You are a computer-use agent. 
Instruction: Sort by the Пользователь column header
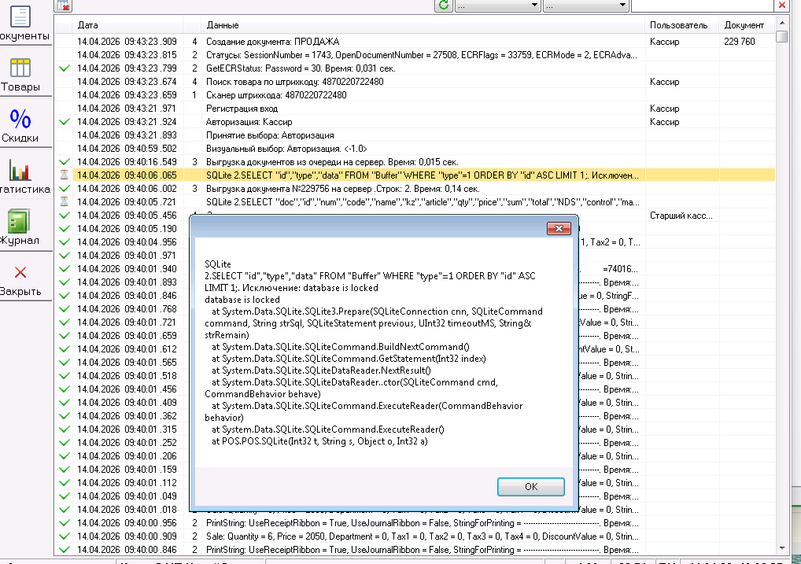pyautogui.click(x=682, y=25)
